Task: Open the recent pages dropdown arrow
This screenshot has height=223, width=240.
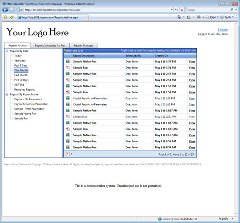Action: coord(16,10)
